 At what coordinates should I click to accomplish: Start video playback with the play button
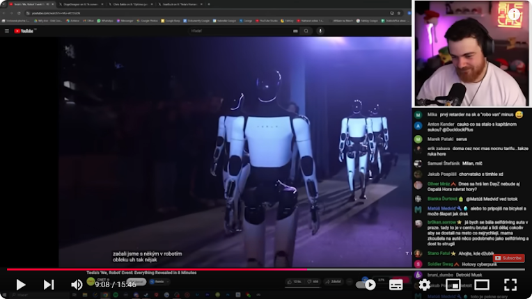pos(21,284)
